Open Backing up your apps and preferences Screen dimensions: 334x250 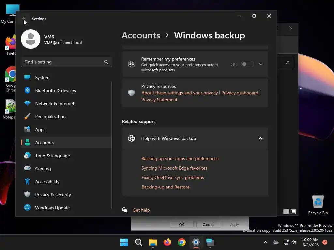[180, 159]
